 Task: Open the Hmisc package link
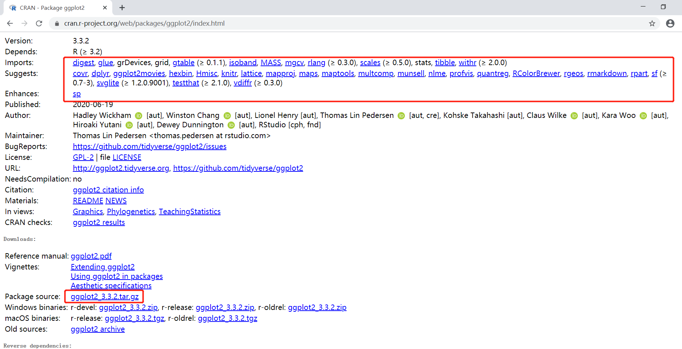click(x=207, y=73)
